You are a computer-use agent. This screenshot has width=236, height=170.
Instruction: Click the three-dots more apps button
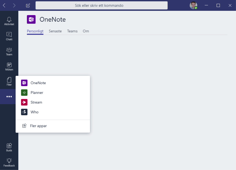tap(9, 96)
